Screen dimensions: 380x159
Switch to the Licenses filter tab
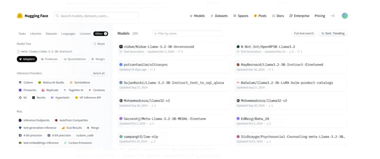point(85,34)
